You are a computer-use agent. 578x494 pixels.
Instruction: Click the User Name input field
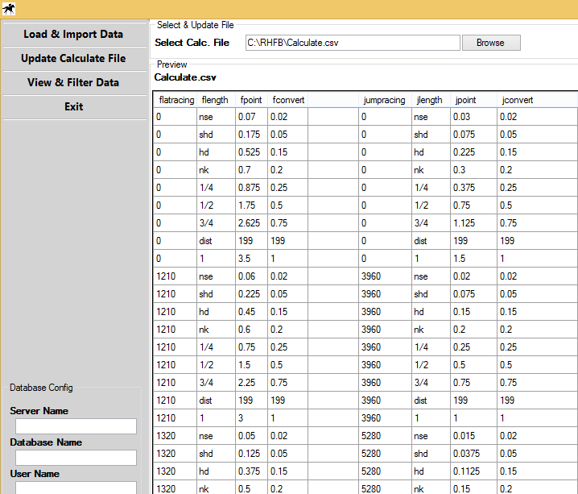pyautogui.click(x=76, y=488)
